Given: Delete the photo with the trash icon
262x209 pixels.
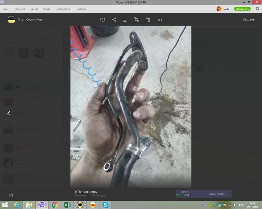Looking at the screenshot, I should click(148, 20).
